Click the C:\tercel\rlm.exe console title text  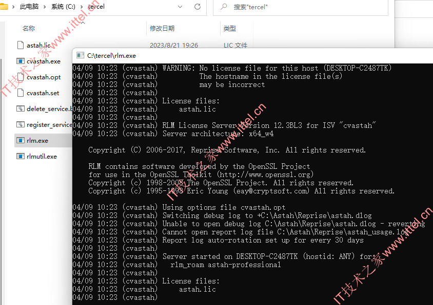click(111, 56)
